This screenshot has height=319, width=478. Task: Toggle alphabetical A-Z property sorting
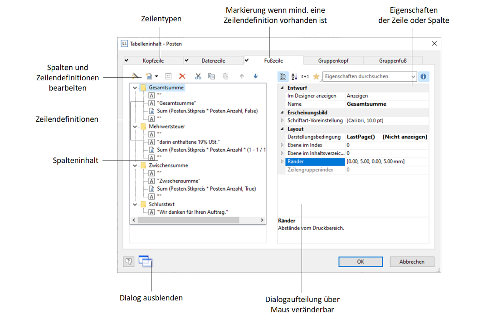[294, 77]
